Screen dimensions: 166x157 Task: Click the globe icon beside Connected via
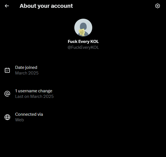7,117
